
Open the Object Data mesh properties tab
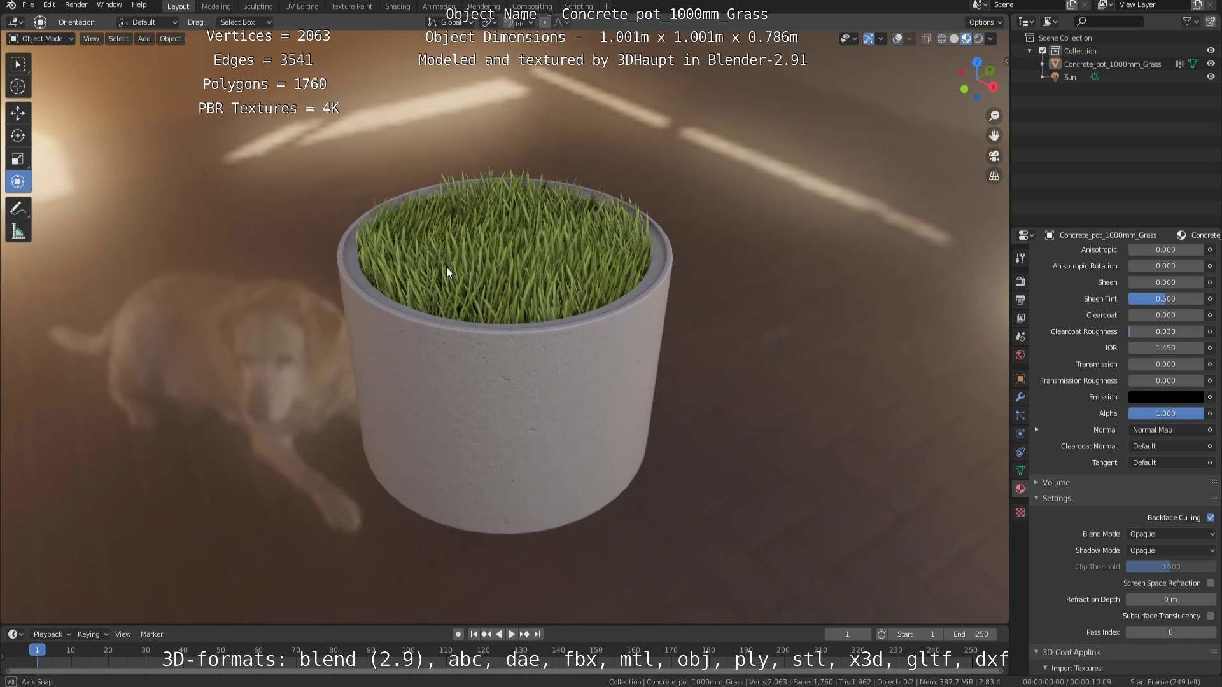pyautogui.click(x=1020, y=471)
